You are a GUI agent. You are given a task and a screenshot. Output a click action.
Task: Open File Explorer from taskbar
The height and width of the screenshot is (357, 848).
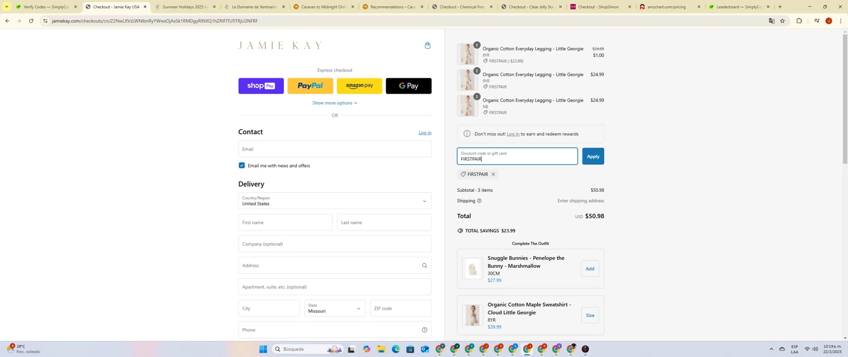click(x=381, y=349)
